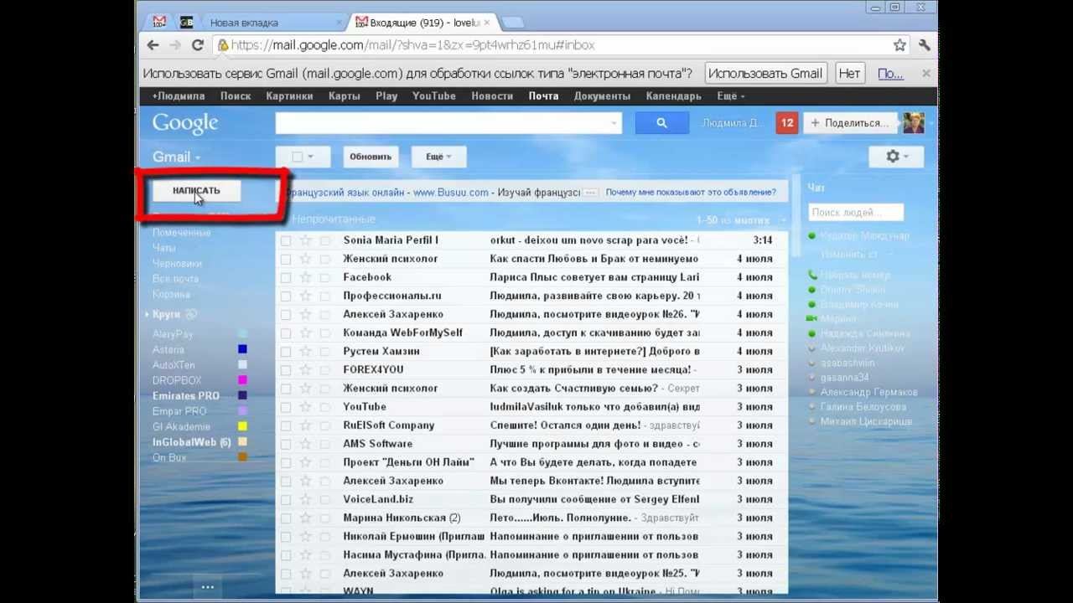Click the ad options icon beside Busuu ad

point(591,193)
